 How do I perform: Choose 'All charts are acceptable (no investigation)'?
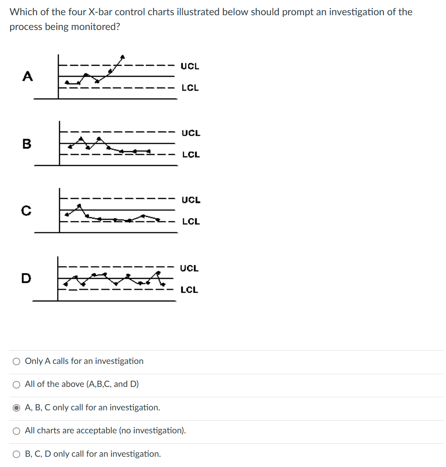click(x=16, y=430)
